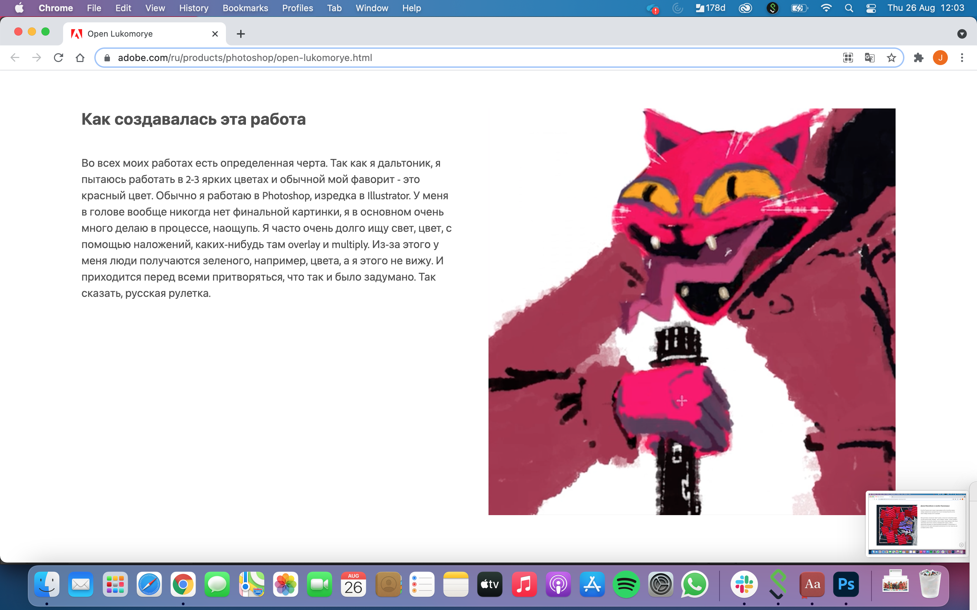Open macOS Control Center toggles icon
The image size is (977, 610).
[x=871, y=8]
